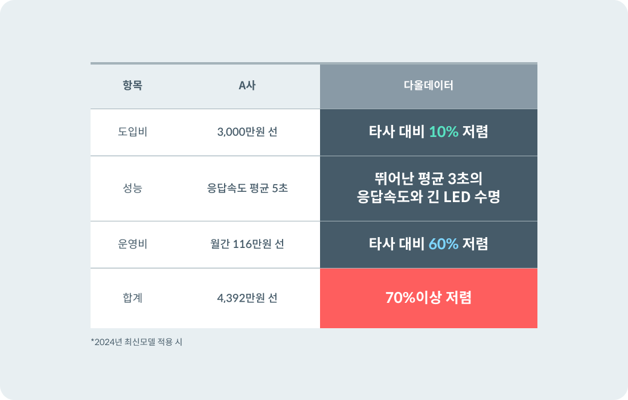The height and width of the screenshot is (400, 628).
Task: Click the green 10% highlighted text
Action: (x=444, y=132)
